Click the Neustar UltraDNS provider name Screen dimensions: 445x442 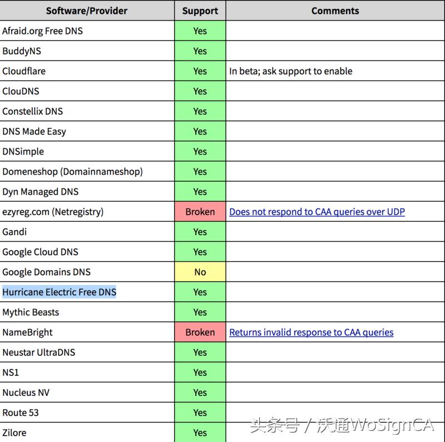38,352
